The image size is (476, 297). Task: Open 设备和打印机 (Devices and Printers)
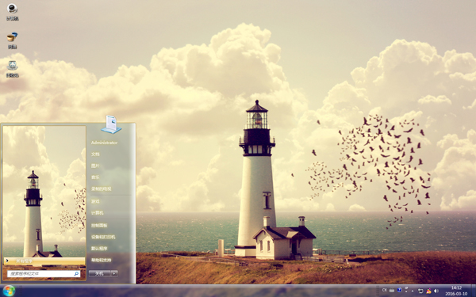(103, 237)
